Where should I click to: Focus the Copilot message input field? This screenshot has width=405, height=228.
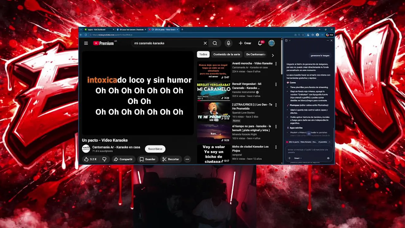point(308,151)
